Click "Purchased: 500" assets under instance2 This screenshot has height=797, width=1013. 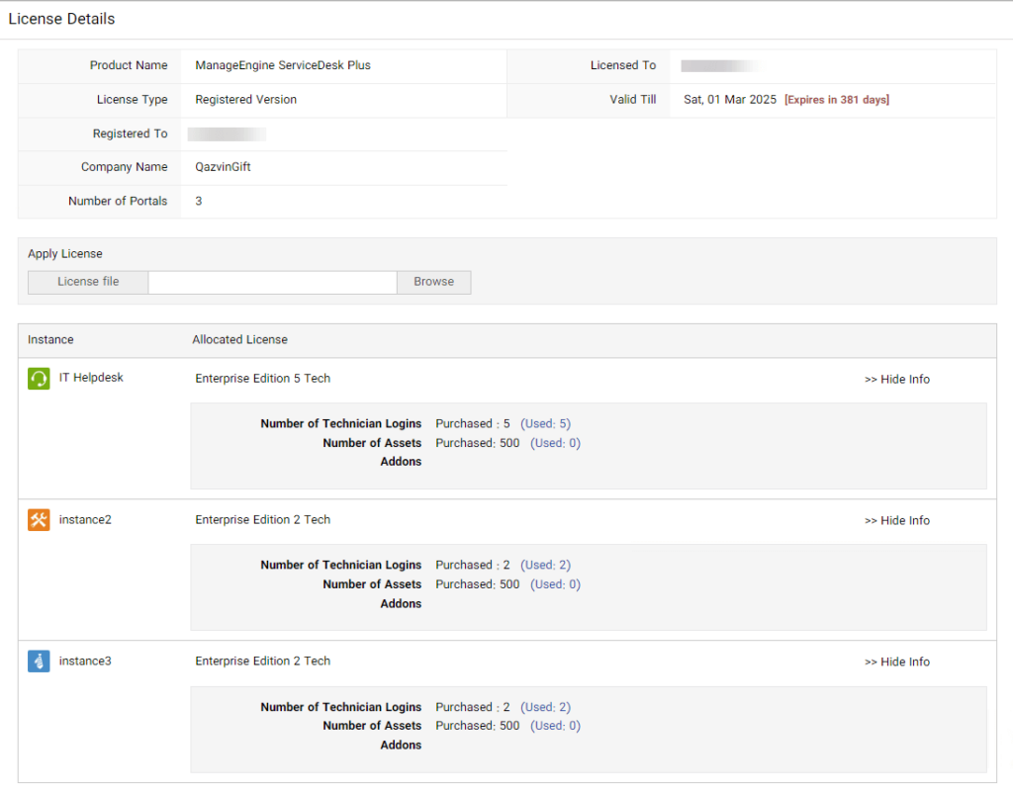tap(478, 584)
